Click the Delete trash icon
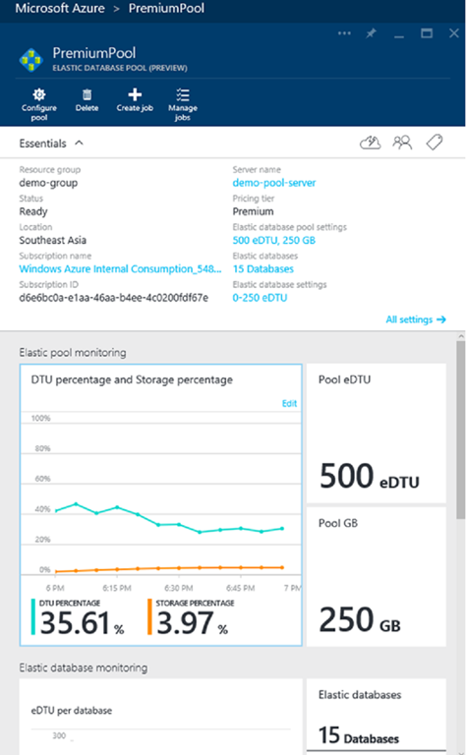Screen dimensions: 467x755 pyautogui.click(x=87, y=94)
